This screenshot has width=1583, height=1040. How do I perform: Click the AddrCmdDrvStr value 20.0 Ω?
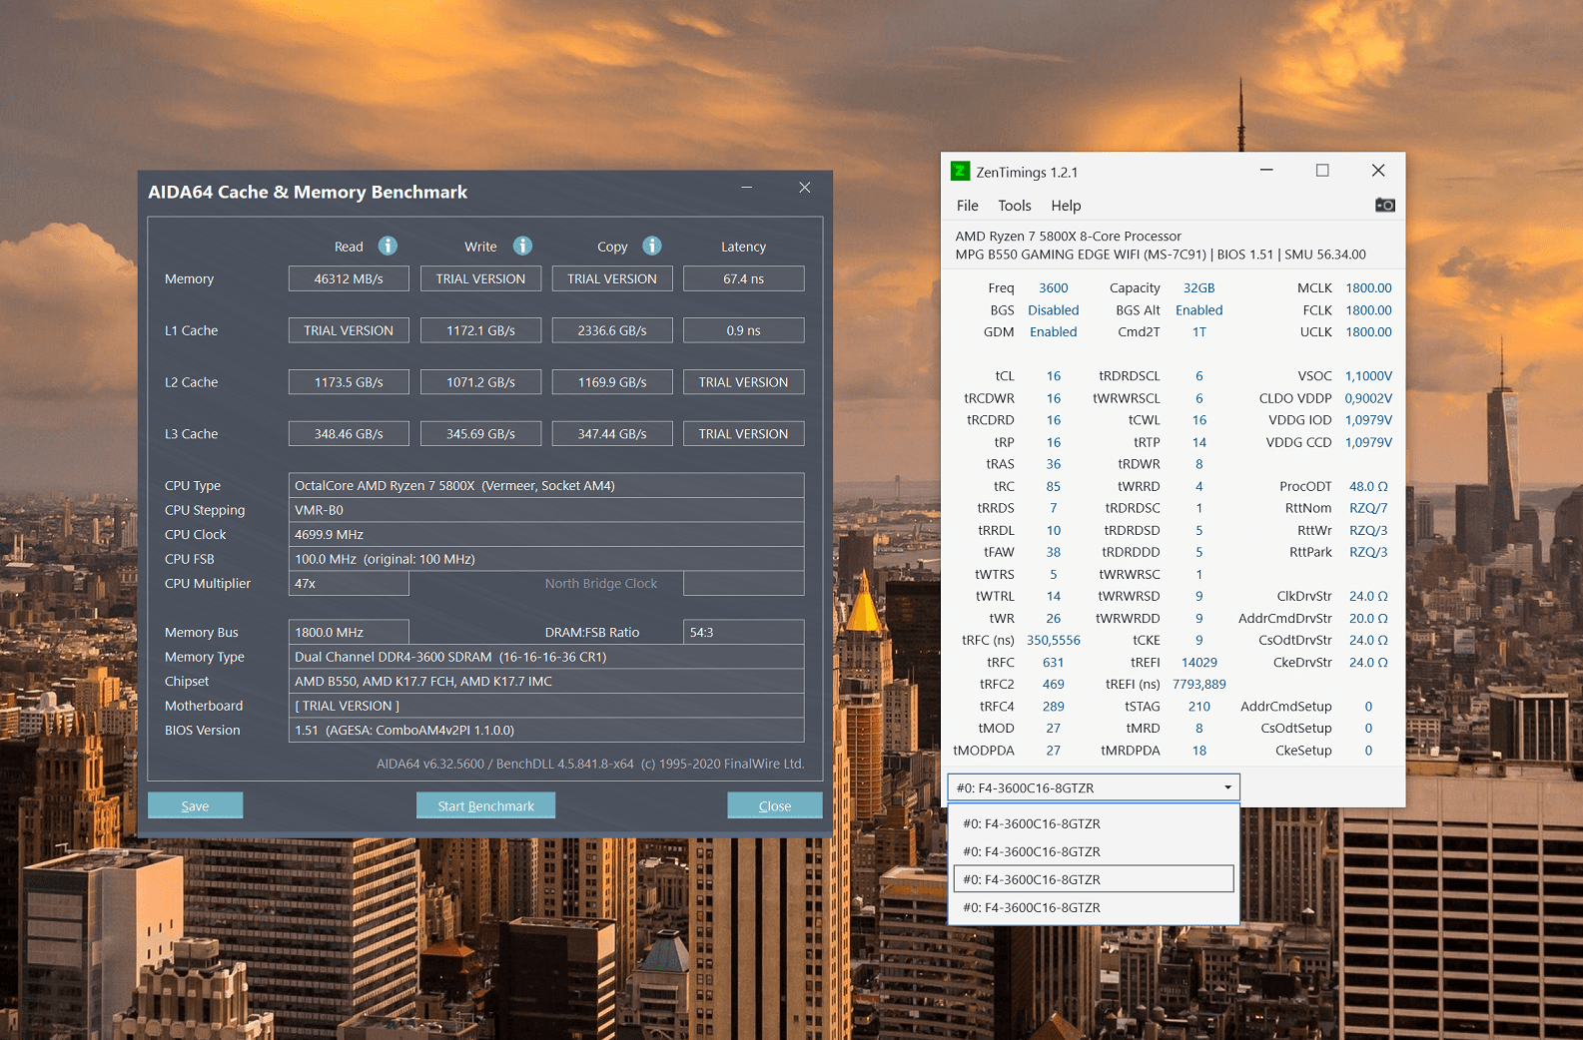click(x=1368, y=619)
